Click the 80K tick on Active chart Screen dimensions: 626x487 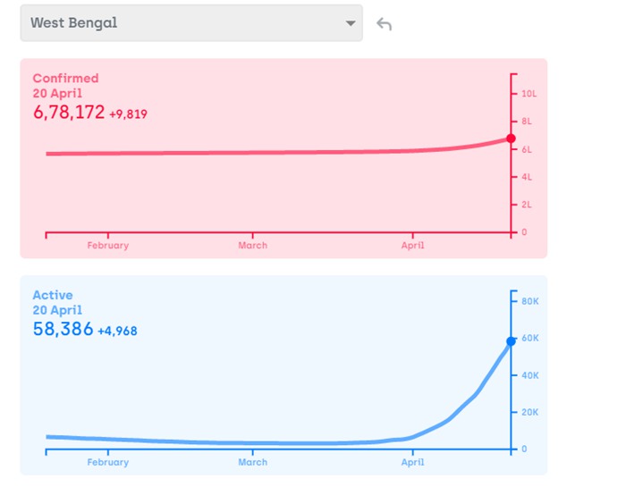click(x=529, y=301)
